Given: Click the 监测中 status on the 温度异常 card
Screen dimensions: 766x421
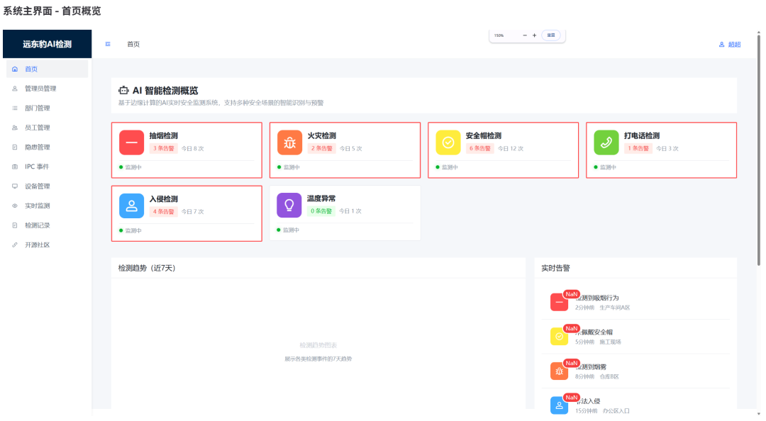Looking at the screenshot, I should pyautogui.click(x=288, y=230).
